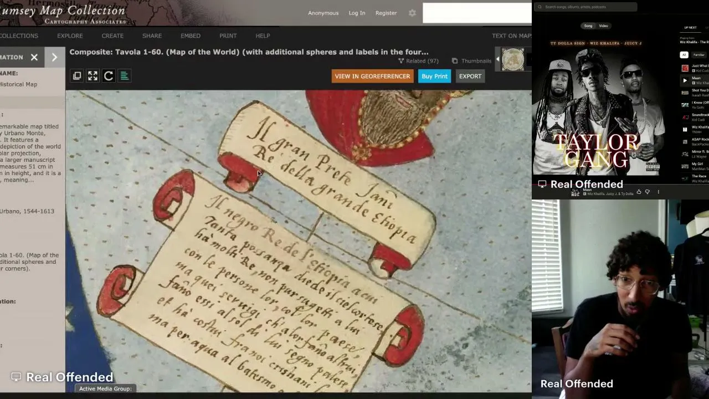
Task: Click the Buy Print button
Action: click(434, 76)
